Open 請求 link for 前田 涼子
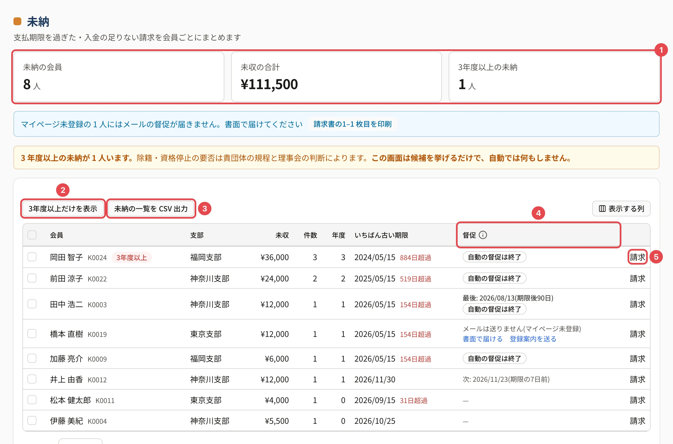 [637, 278]
